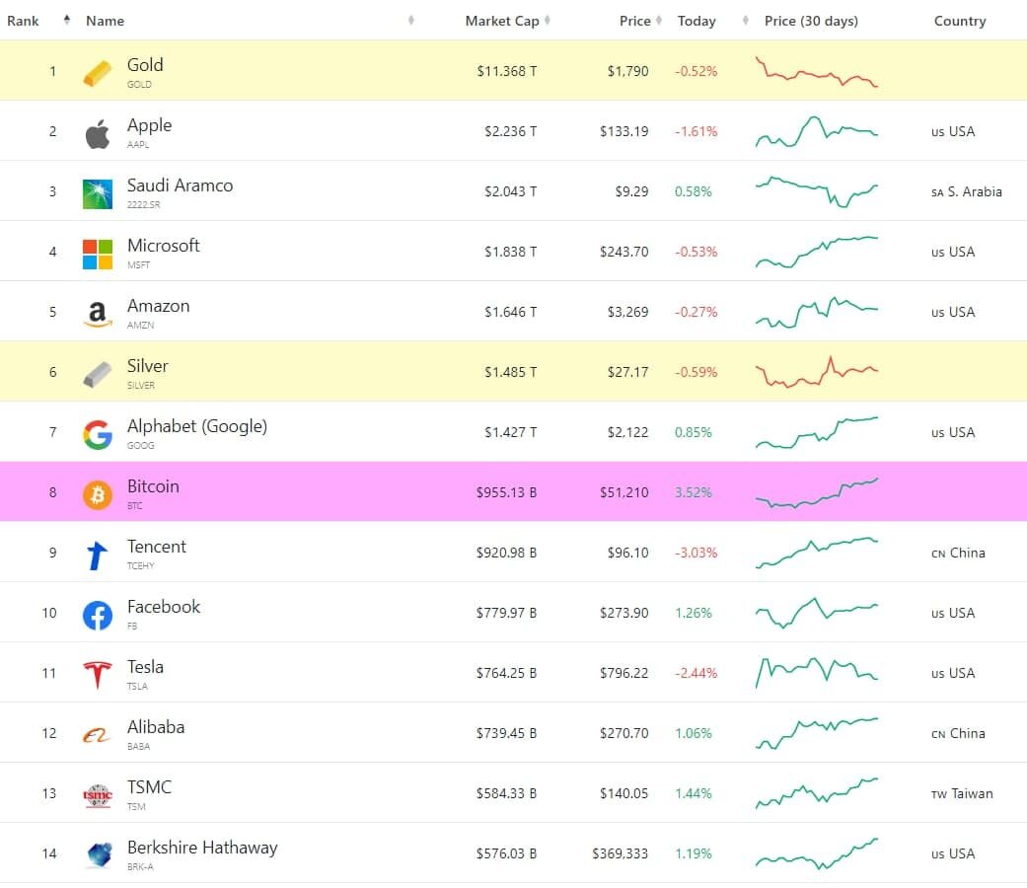Open the Tesla company link
Screen dimensions: 1027x888
[x=145, y=667]
